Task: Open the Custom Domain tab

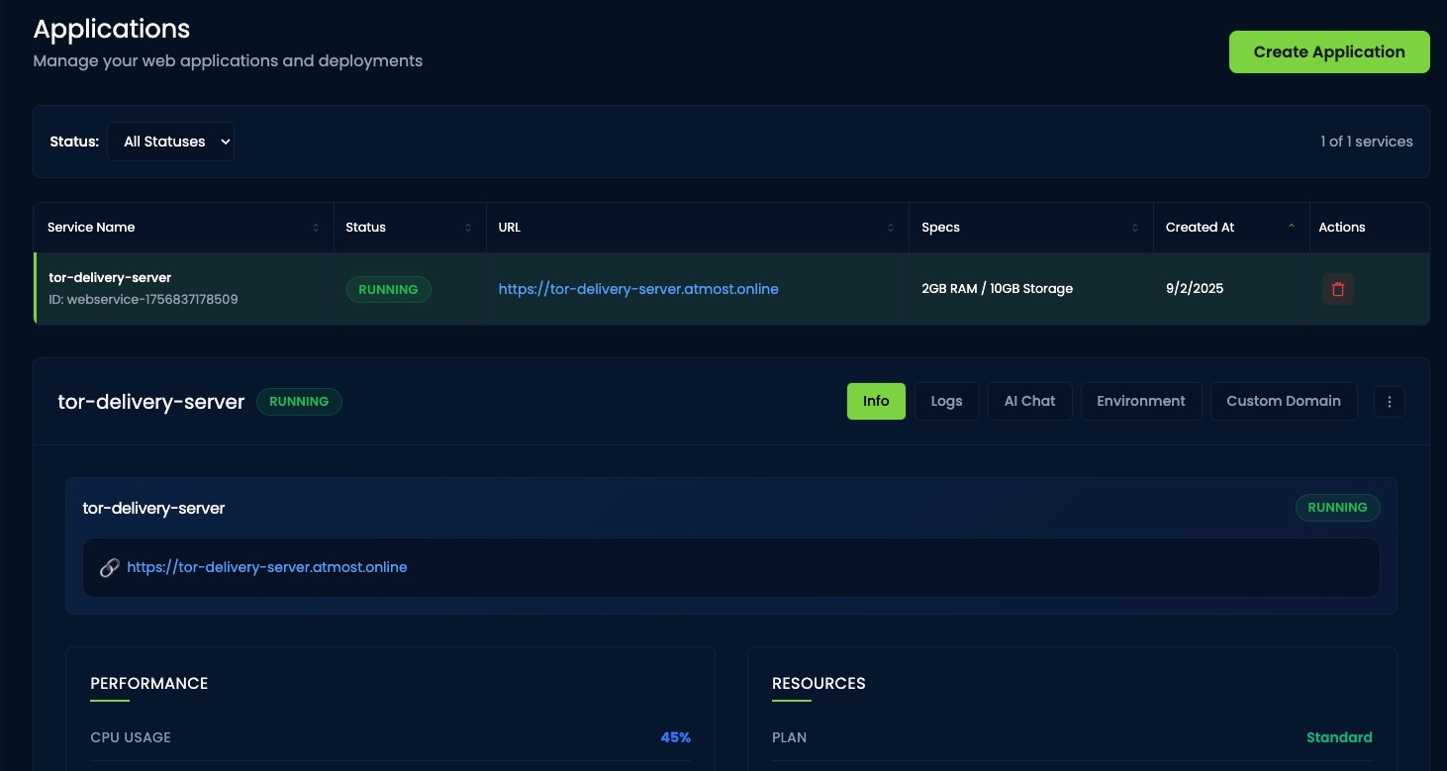Action: coord(1284,401)
